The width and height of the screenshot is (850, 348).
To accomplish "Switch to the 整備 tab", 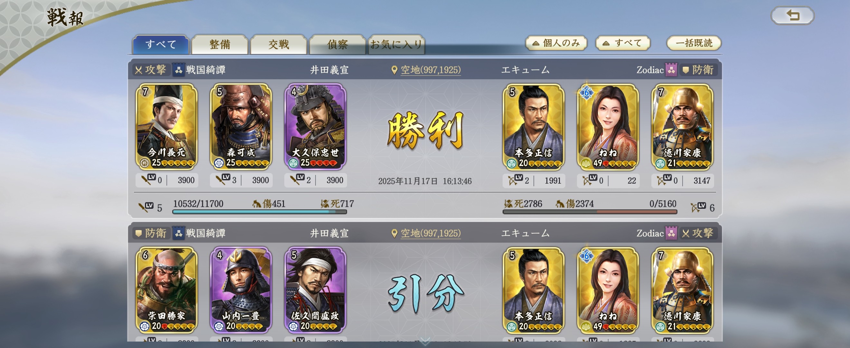I will (x=220, y=44).
